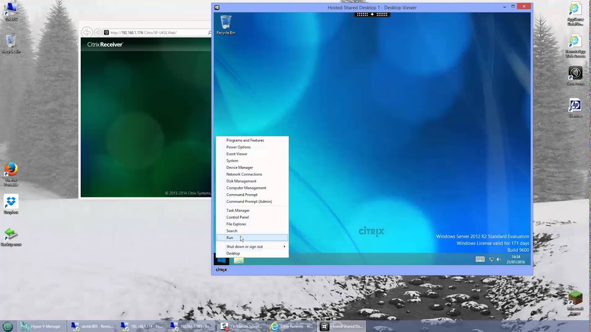Open the Dropbox desktop shortcut
Image resolution: width=591 pixels, height=332 pixels.
[11, 205]
